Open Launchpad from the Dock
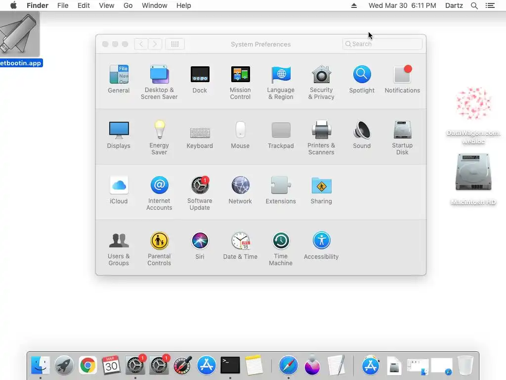506x380 pixels. pos(64,366)
